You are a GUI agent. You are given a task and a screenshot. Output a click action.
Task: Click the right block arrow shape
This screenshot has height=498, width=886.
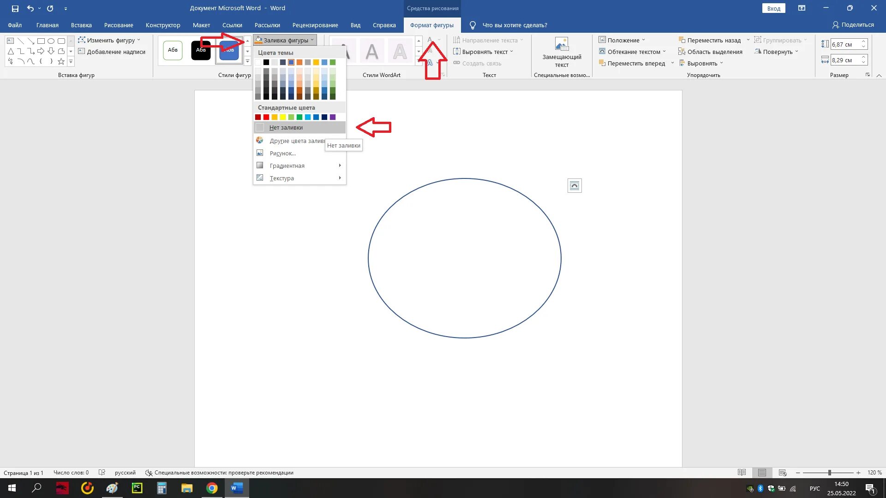click(41, 51)
